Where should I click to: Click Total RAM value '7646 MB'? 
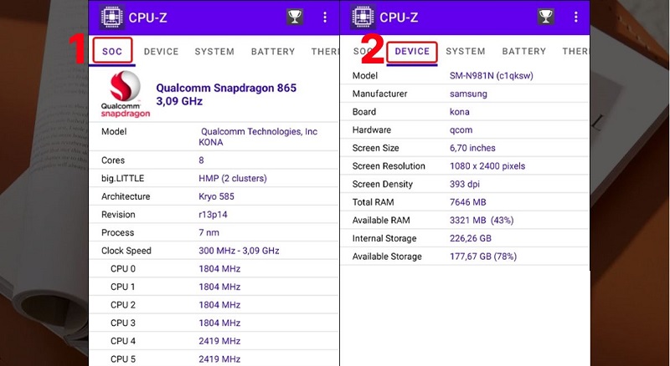coord(468,202)
